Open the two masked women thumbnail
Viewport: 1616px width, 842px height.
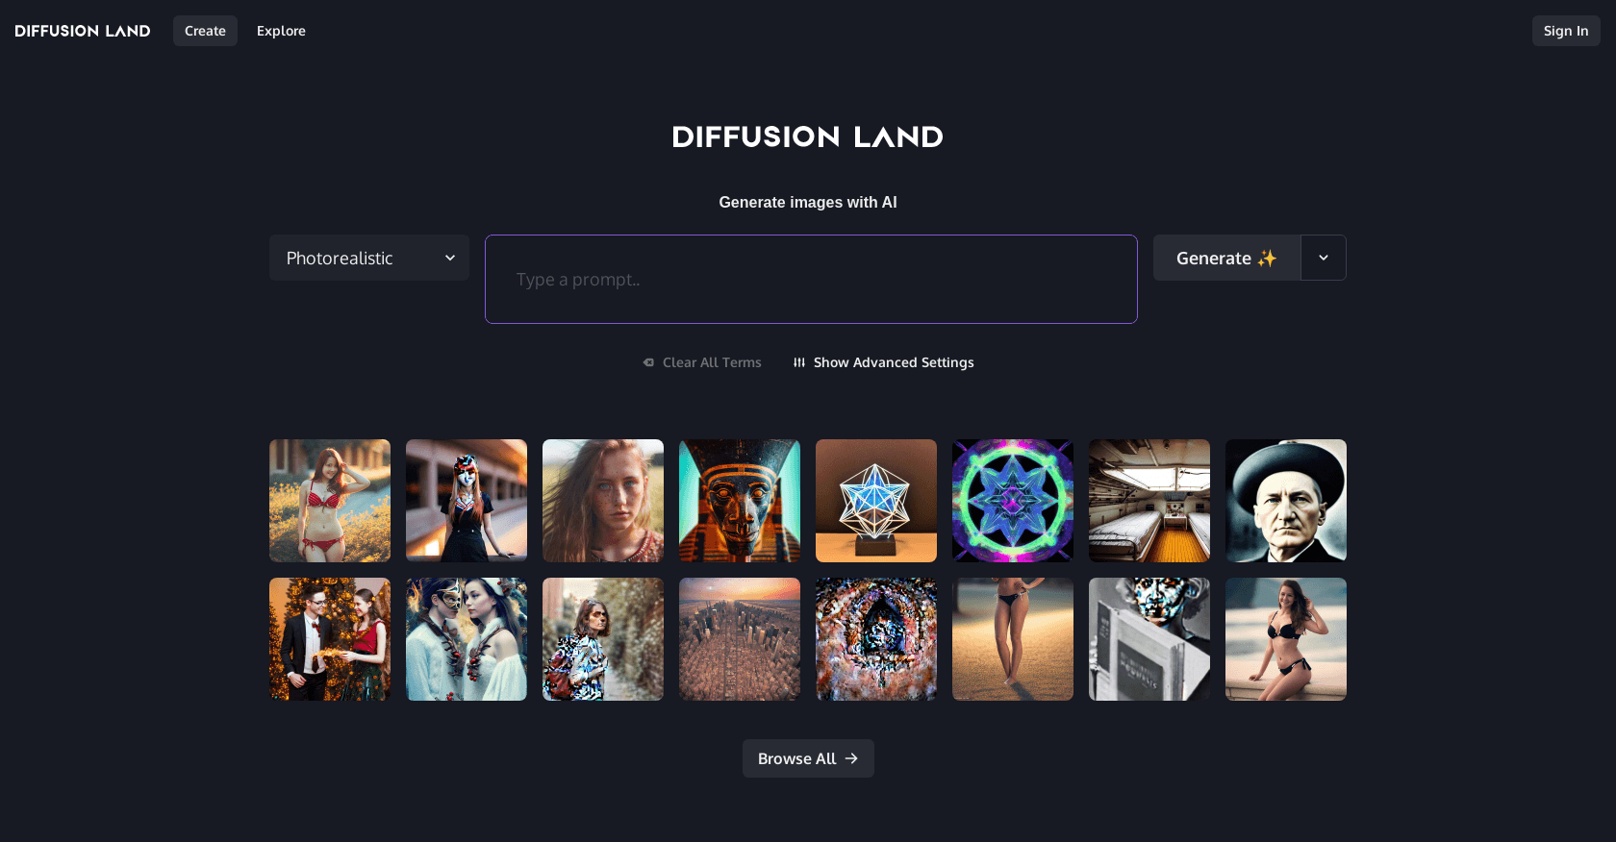(467, 639)
